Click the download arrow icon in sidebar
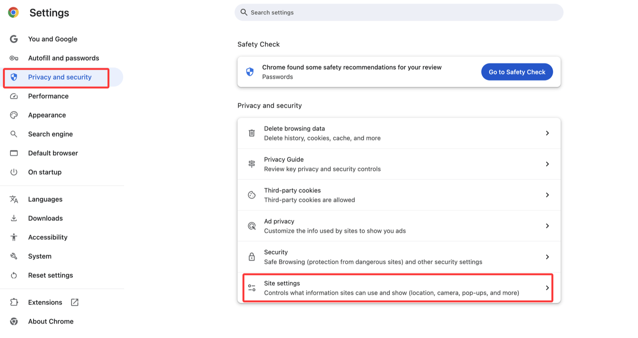Screen dimensions: 638x338 click(14, 218)
